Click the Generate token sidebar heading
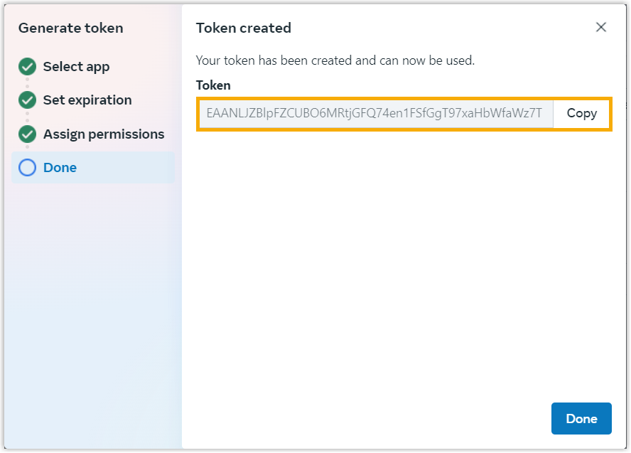Screen dimensions: 631x453 coord(71,28)
